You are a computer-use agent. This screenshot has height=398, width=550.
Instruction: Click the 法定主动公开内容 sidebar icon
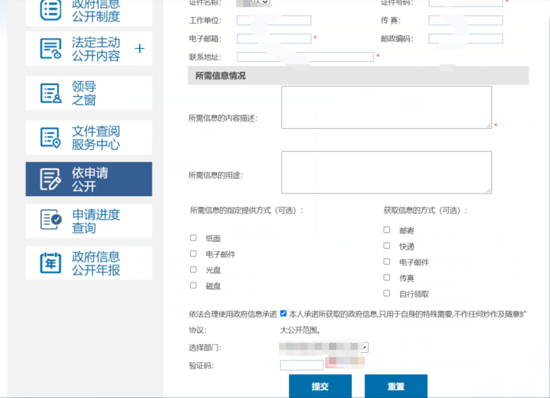tap(51, 49)
